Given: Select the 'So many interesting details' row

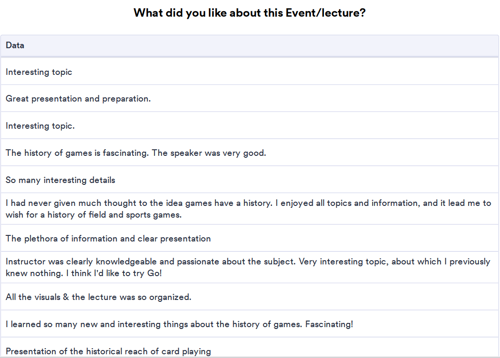Looking at the screenshot, I should point(60,180).
